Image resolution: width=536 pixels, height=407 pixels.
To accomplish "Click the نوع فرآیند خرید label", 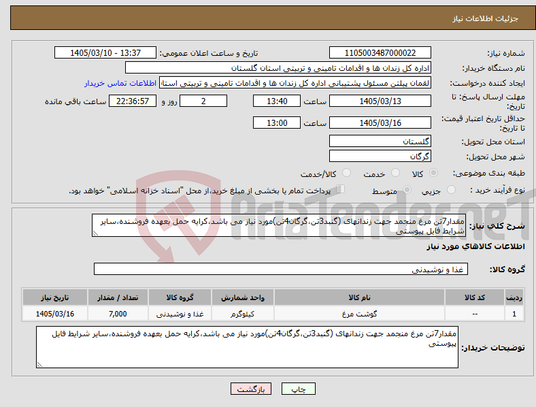I will pyautogui.click(x=497, y=190).
